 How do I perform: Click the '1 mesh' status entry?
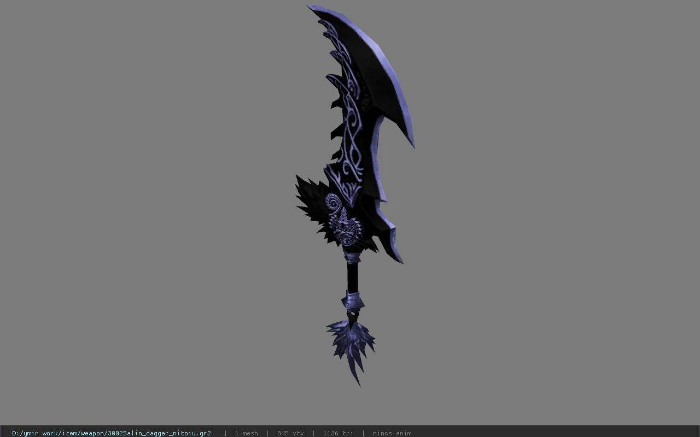point(246,433)
